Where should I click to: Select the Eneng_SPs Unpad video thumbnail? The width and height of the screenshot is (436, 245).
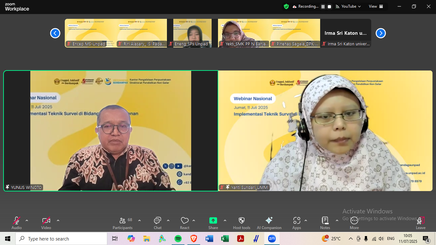click(x=192, y=33)
